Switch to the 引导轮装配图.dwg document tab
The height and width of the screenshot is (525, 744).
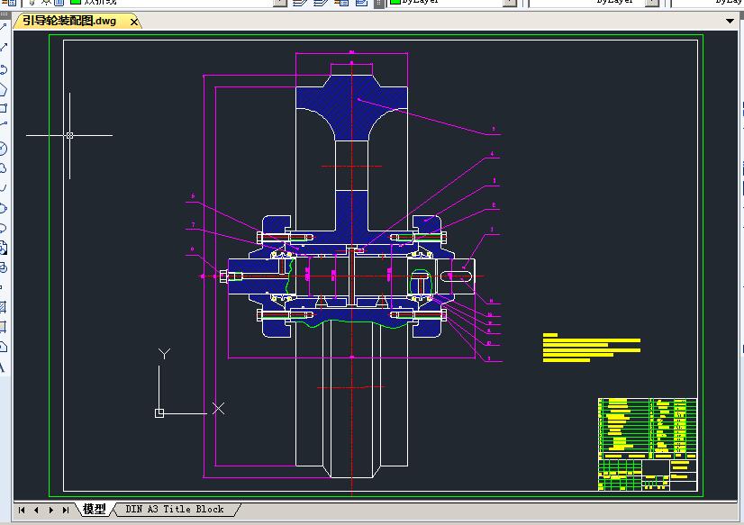click(69, 21)
